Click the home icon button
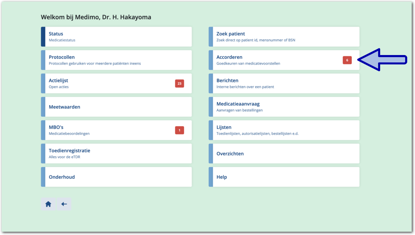 48,204
